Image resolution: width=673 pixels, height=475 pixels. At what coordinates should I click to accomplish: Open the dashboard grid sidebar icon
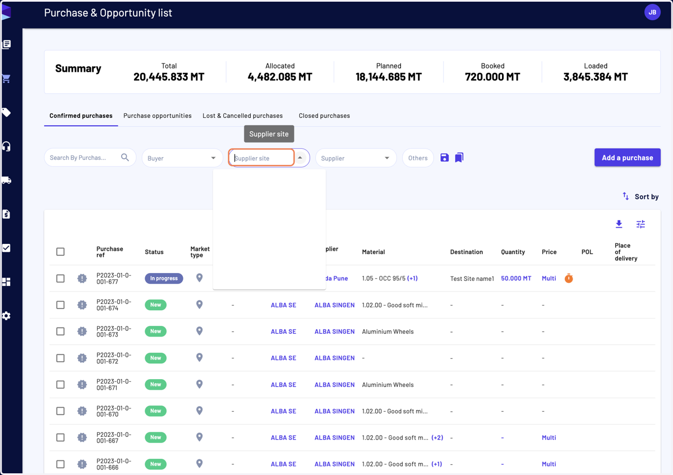click(7, 282)
